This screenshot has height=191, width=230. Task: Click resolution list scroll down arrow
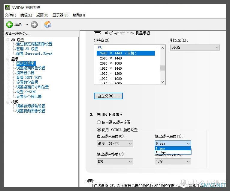click(x=162, y=82)
